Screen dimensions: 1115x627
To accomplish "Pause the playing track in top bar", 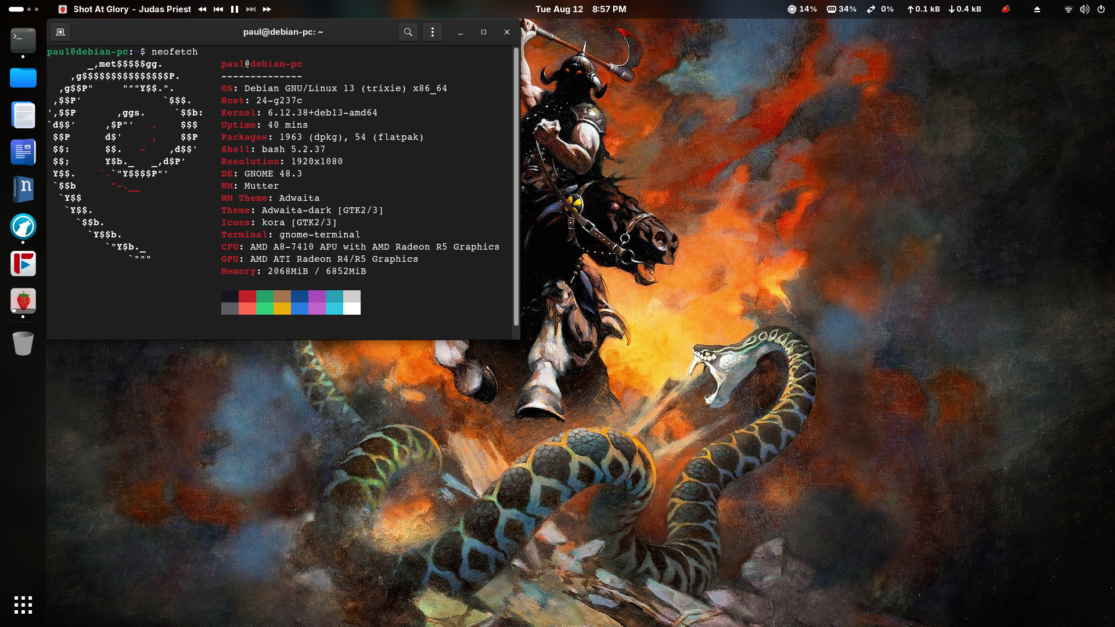I will 235,9.
